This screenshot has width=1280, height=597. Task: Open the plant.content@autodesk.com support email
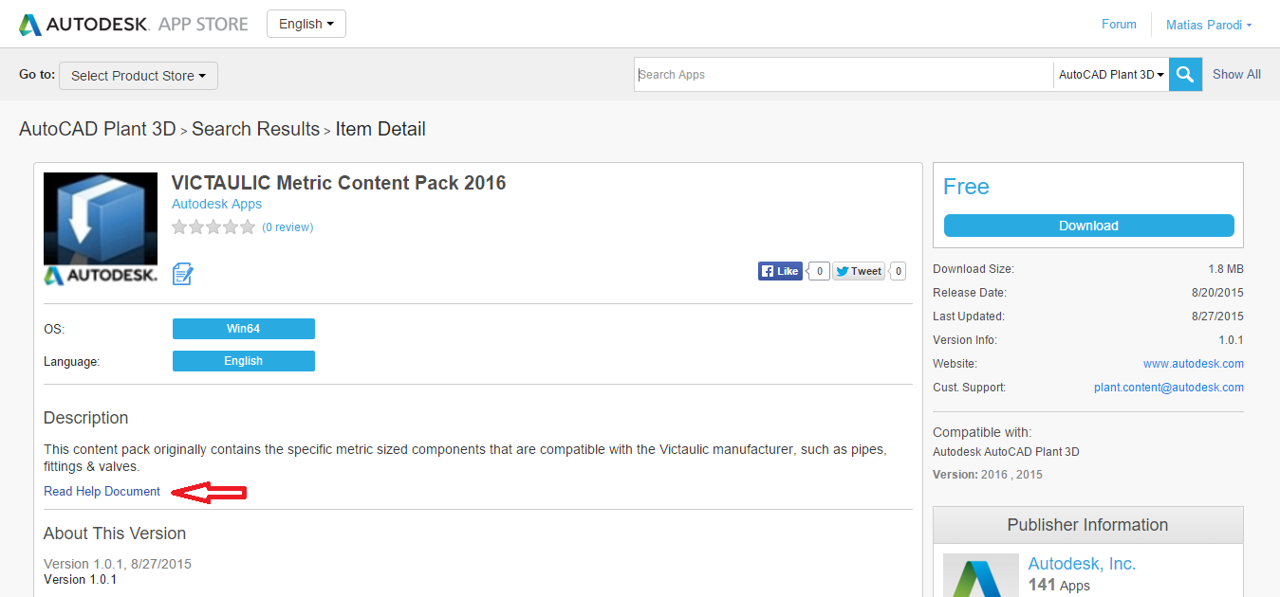pos(1168,388)
